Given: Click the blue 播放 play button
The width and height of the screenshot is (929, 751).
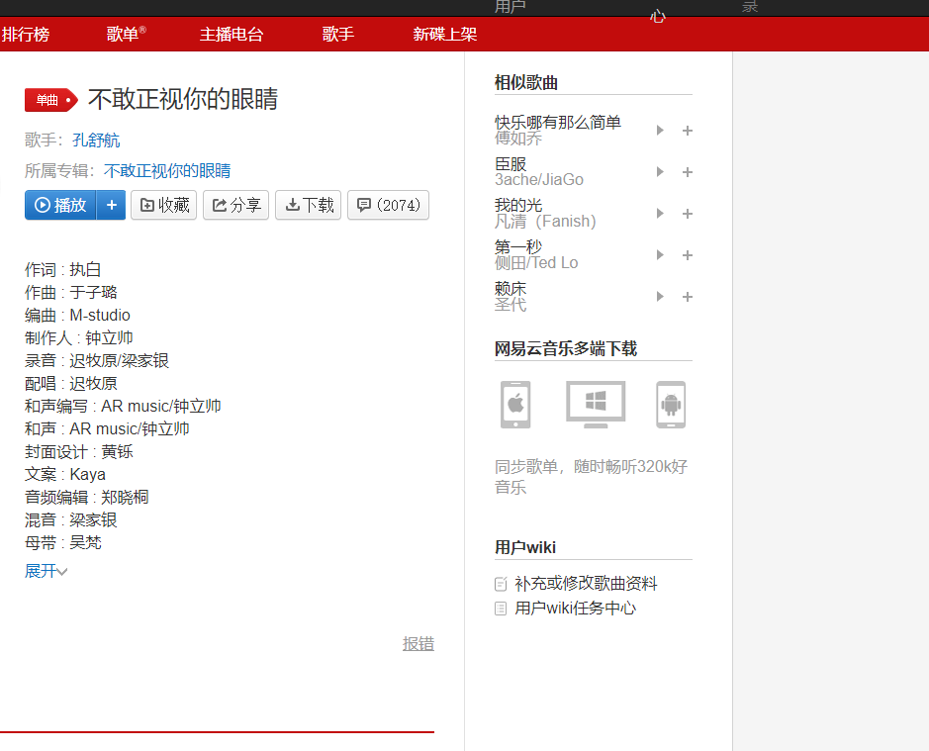Looking at the screenshot, I should [x=61, y=205].
